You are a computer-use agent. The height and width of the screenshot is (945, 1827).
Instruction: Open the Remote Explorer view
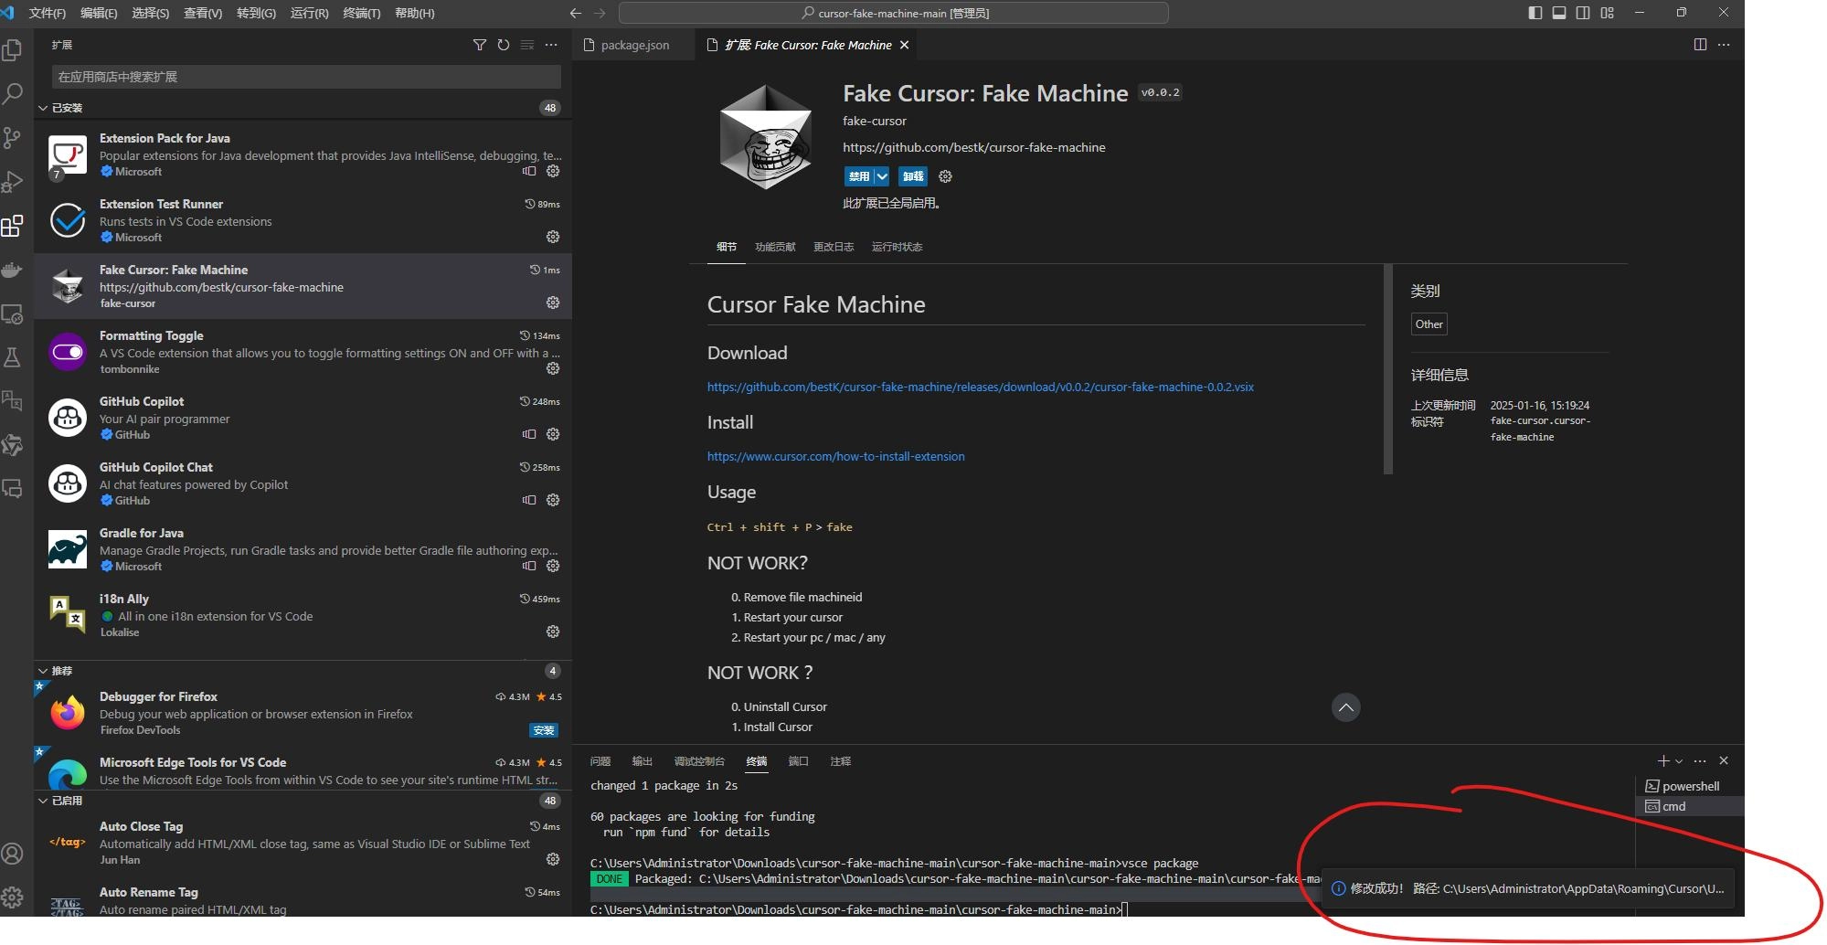[13, 313]
